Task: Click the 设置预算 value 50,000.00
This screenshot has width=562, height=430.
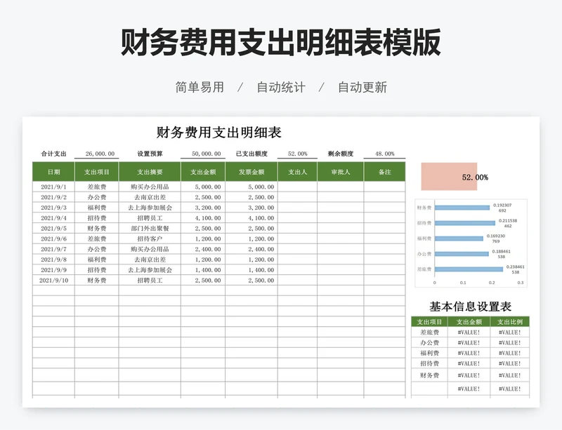Action: pyautogui.click(x=206, y=154)
